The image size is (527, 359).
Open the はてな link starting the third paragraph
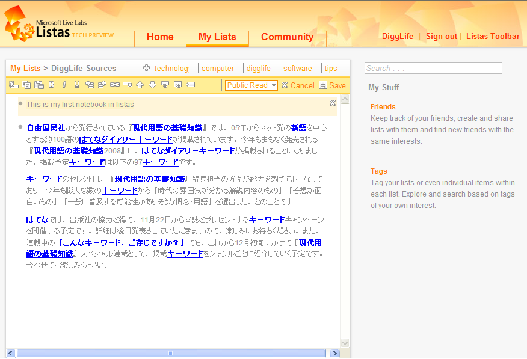pos(38,220)
